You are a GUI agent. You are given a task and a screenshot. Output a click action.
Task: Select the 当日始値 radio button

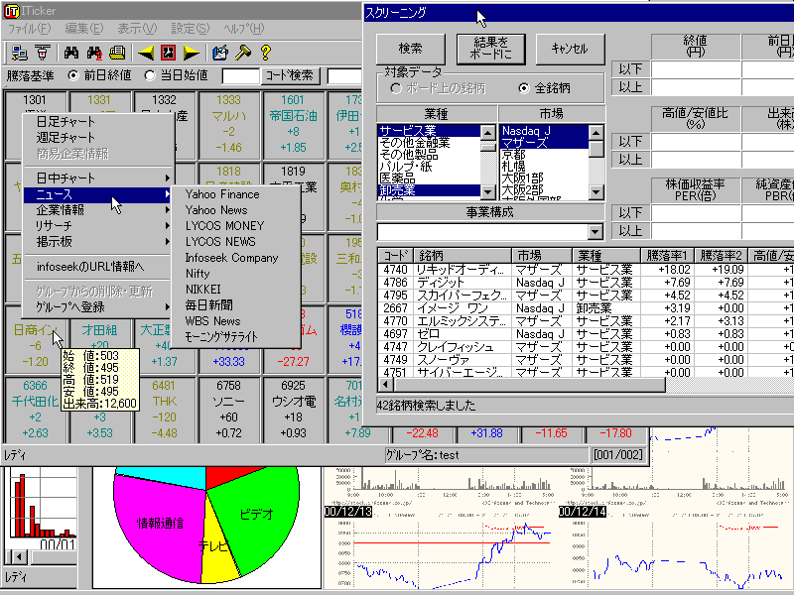150,76
